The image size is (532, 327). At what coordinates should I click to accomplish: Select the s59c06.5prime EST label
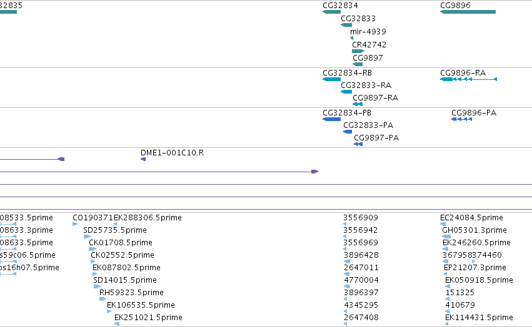tap(28, 255)
